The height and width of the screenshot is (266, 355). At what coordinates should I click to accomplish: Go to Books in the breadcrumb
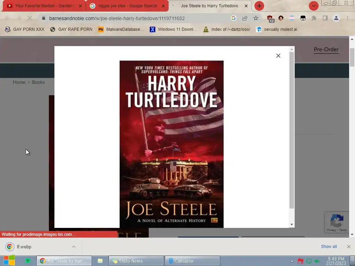pos(38,82)
